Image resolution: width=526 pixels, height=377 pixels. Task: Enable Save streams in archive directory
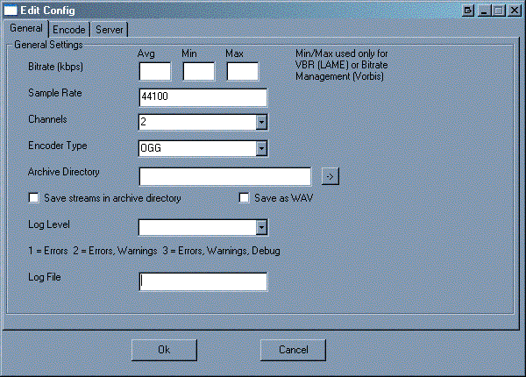[x=35, y=198]
